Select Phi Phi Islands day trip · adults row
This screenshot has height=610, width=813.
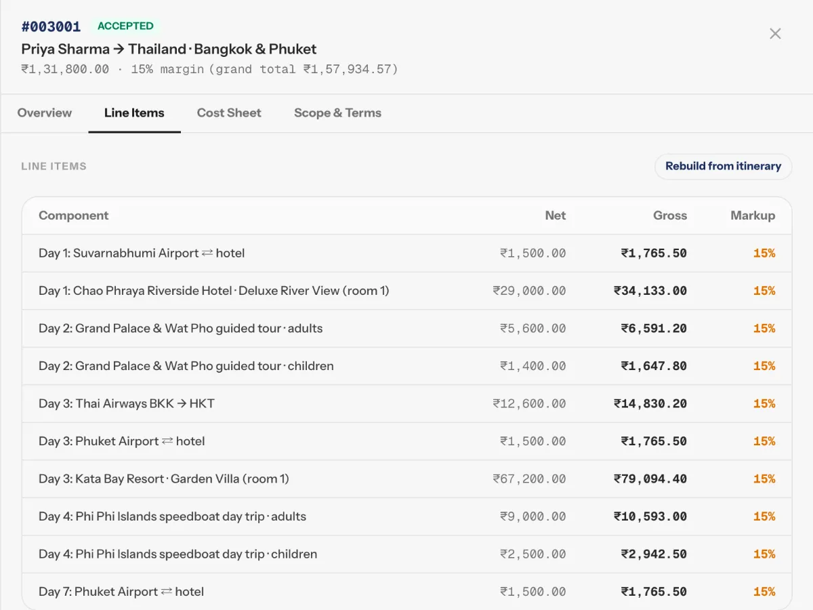pyautogui.click(x=406, y=516)
